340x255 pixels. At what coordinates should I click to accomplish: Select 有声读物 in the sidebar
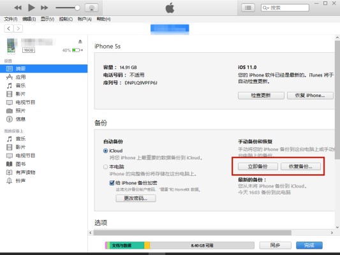(x=43, y=173)
